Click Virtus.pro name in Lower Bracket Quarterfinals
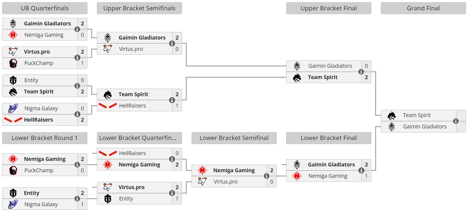 (132, 187)
